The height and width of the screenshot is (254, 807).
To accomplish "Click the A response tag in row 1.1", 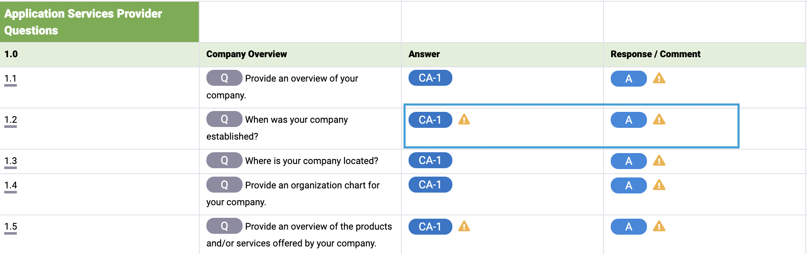I will click(628, 79).
